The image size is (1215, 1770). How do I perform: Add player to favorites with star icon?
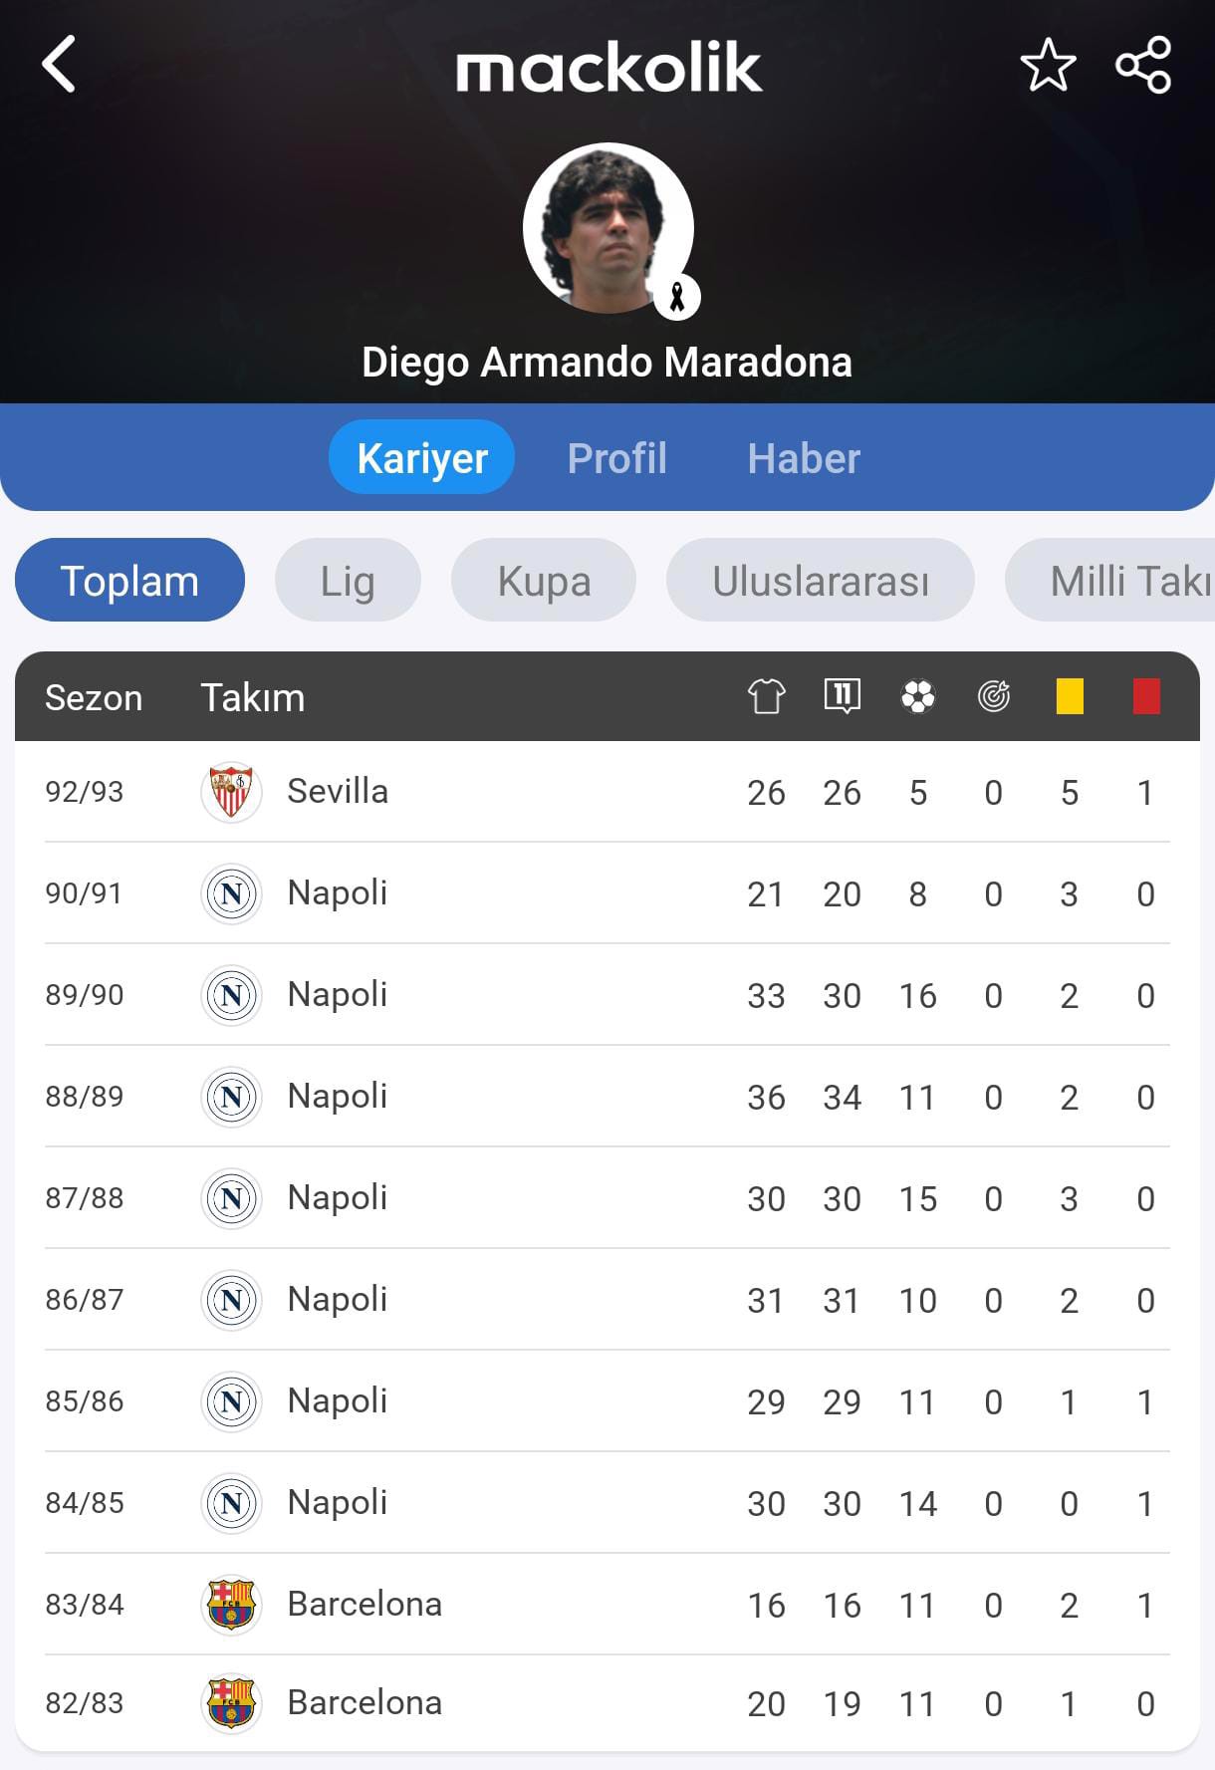tap(1048, 66)
